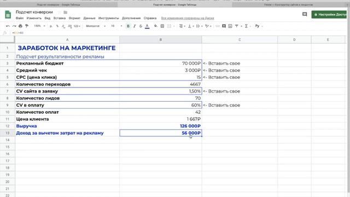Select the cell 'CPC (цена клика)'
Screen dimensions: 350x197
tap(67, 77)
